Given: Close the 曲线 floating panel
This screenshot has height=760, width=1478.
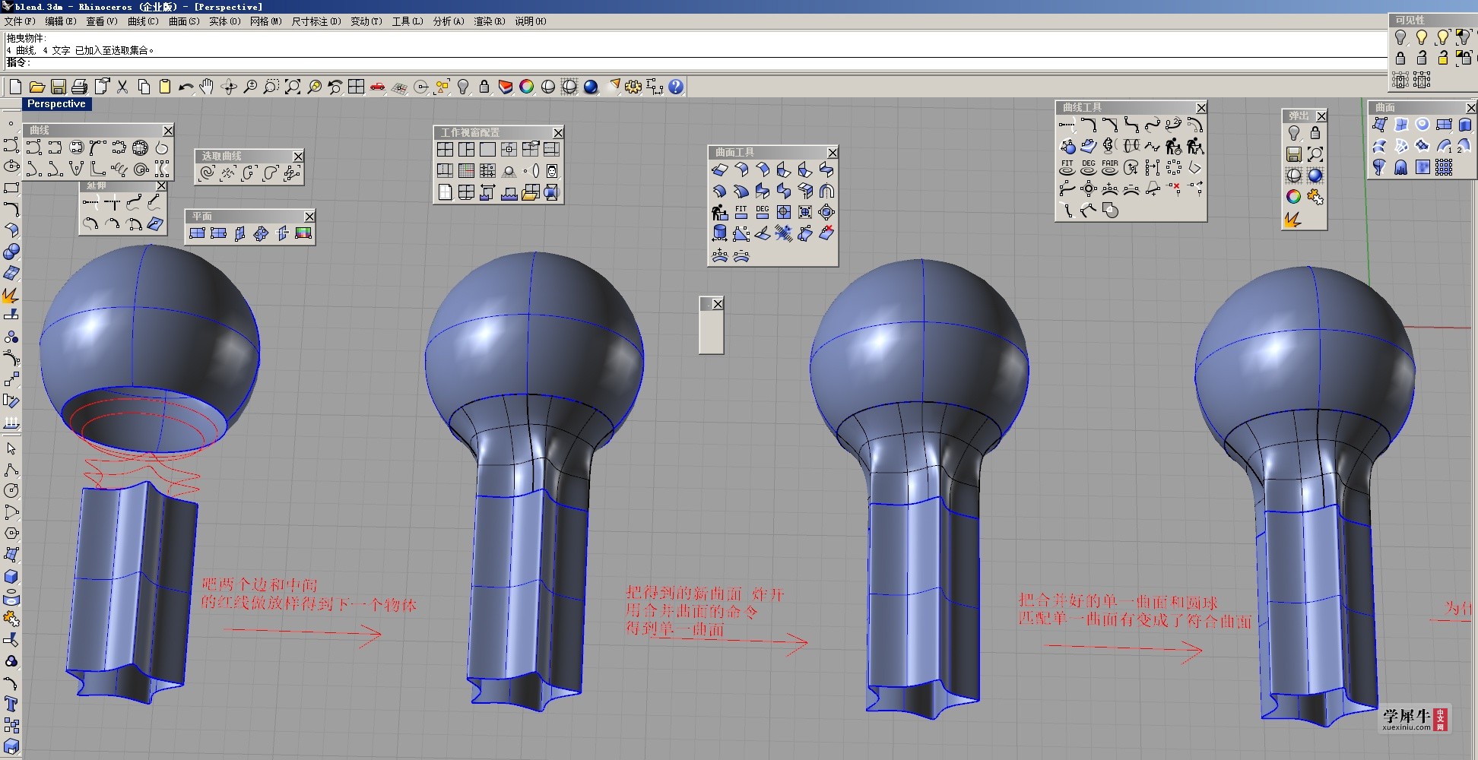Looking at the screenshot, I should [x=168, y=131].
